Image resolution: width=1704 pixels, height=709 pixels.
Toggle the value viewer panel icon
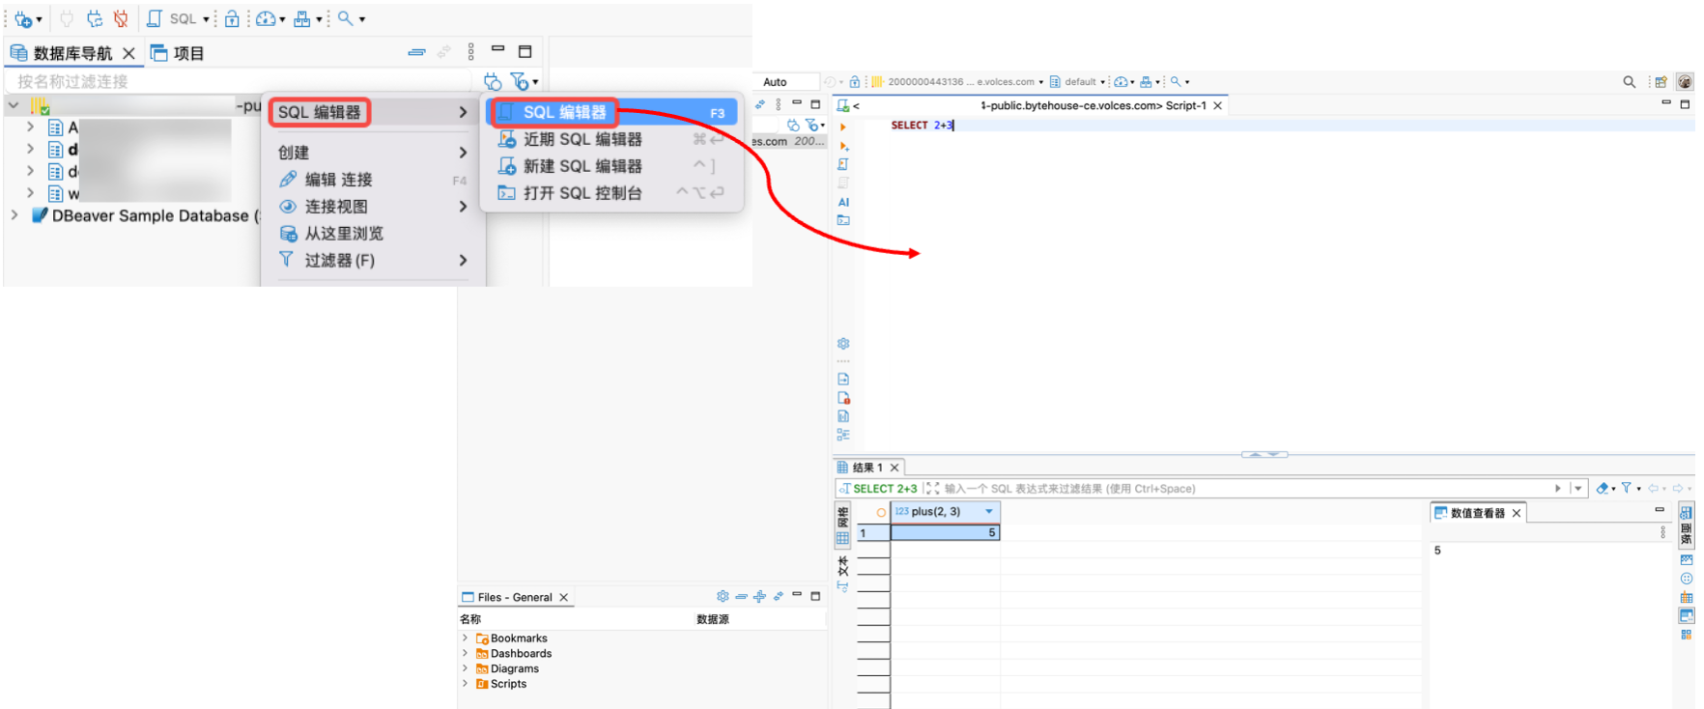1686,615
